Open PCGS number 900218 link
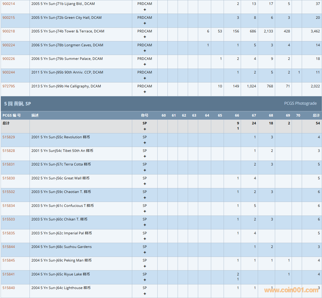This screenshot has width=322, height=298. [9, 31]
